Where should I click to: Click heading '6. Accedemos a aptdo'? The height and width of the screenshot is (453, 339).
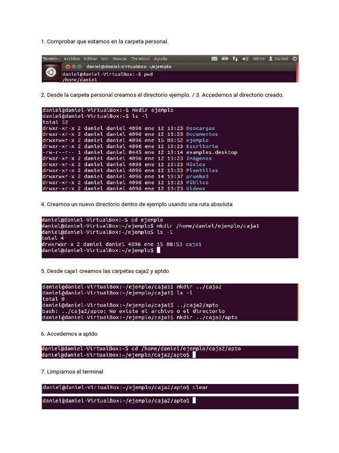(69, 334)
